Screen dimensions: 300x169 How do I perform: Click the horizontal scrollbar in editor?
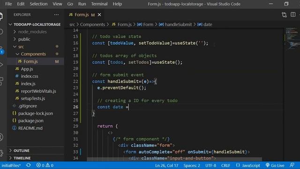click(x=174, y=159)
